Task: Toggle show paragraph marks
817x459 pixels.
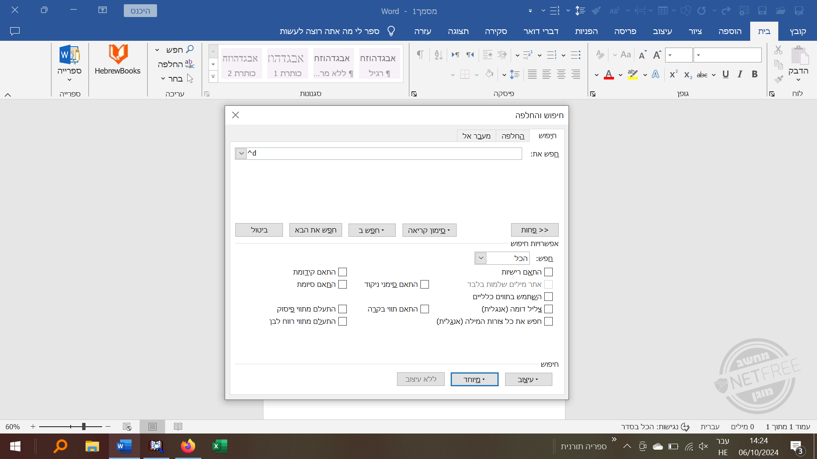Action: 420,55
